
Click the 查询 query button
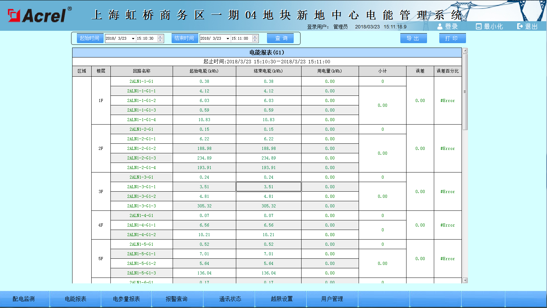280,38
